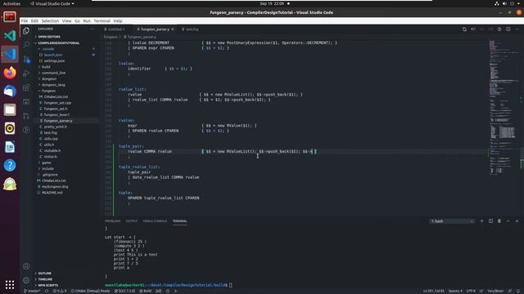This screenshot has width=524, height=294.
Task: Click the debug launch icon in status bar
Action: 168,291
